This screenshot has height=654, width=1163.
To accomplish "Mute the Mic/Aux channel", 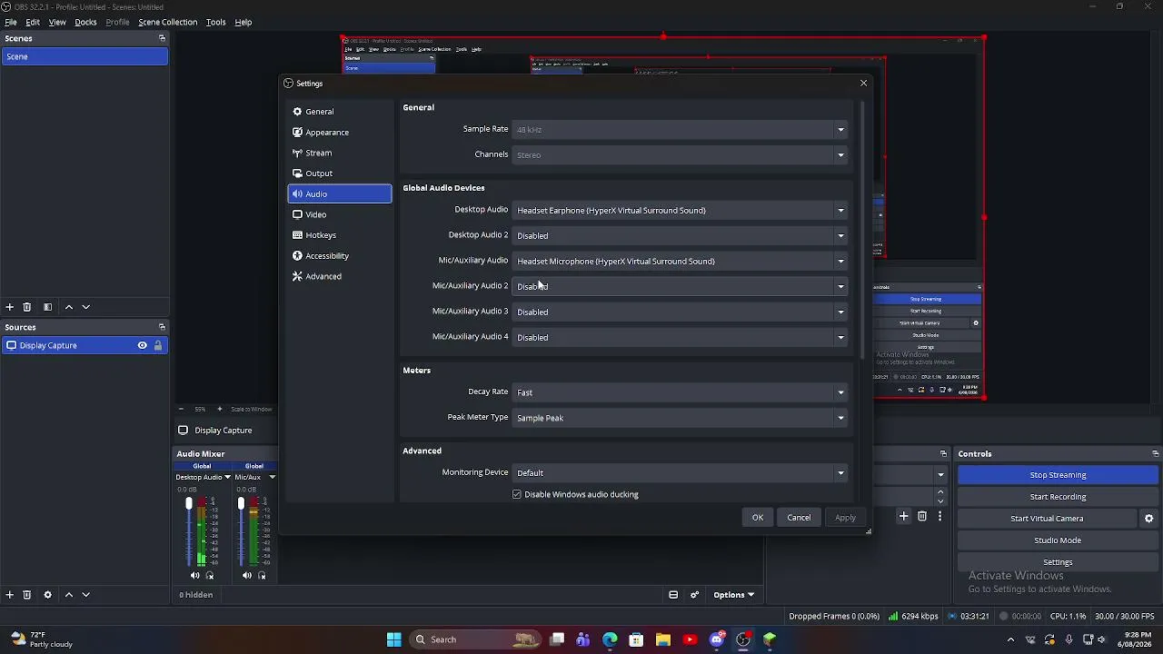I will [246, 576].
